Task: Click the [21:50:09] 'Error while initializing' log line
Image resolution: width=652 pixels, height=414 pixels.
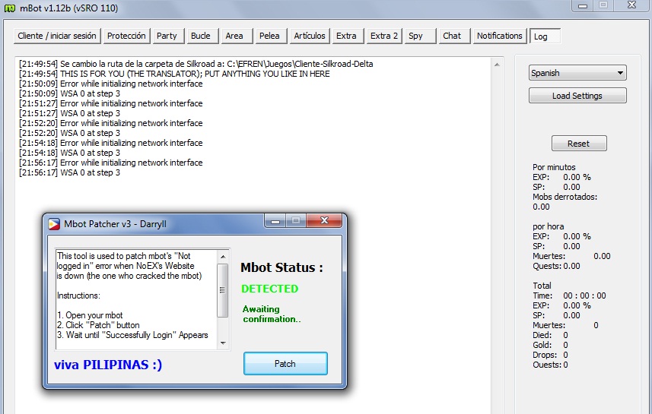Action: click(110, 84)
